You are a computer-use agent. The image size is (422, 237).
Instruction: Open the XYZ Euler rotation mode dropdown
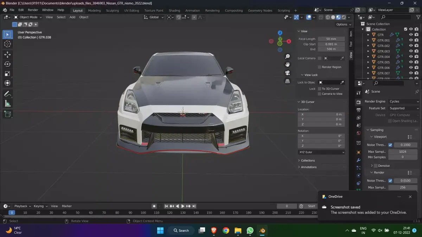321,152
